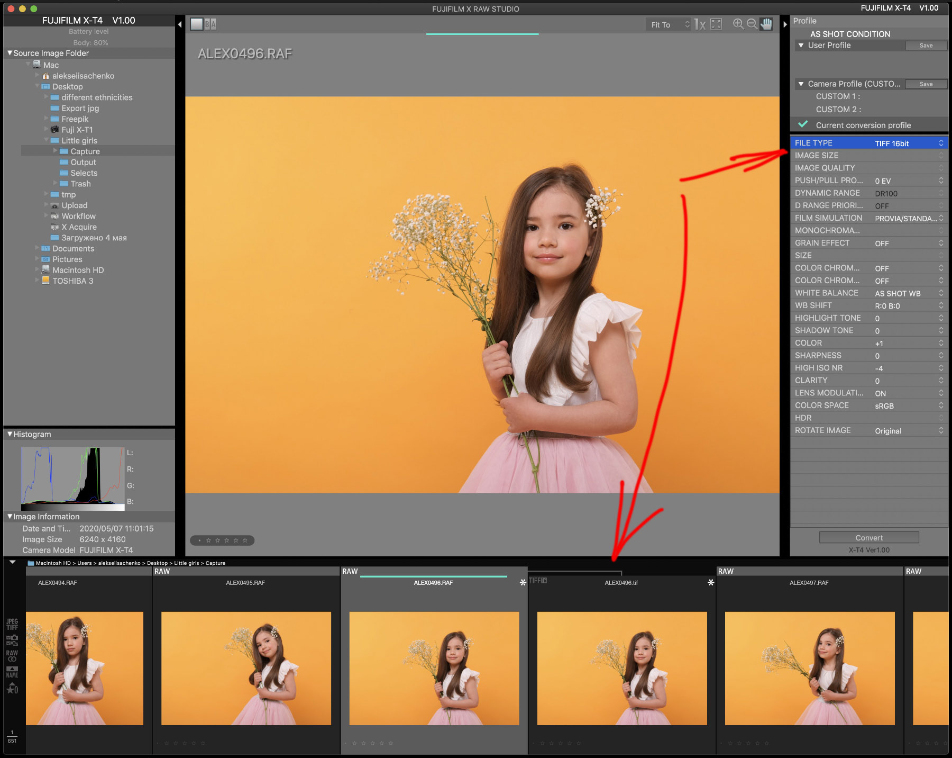Click the TIFF16 badge on ALEX0496.tif
This screenshot has width=952, height=758.
[x=538, y=581]
